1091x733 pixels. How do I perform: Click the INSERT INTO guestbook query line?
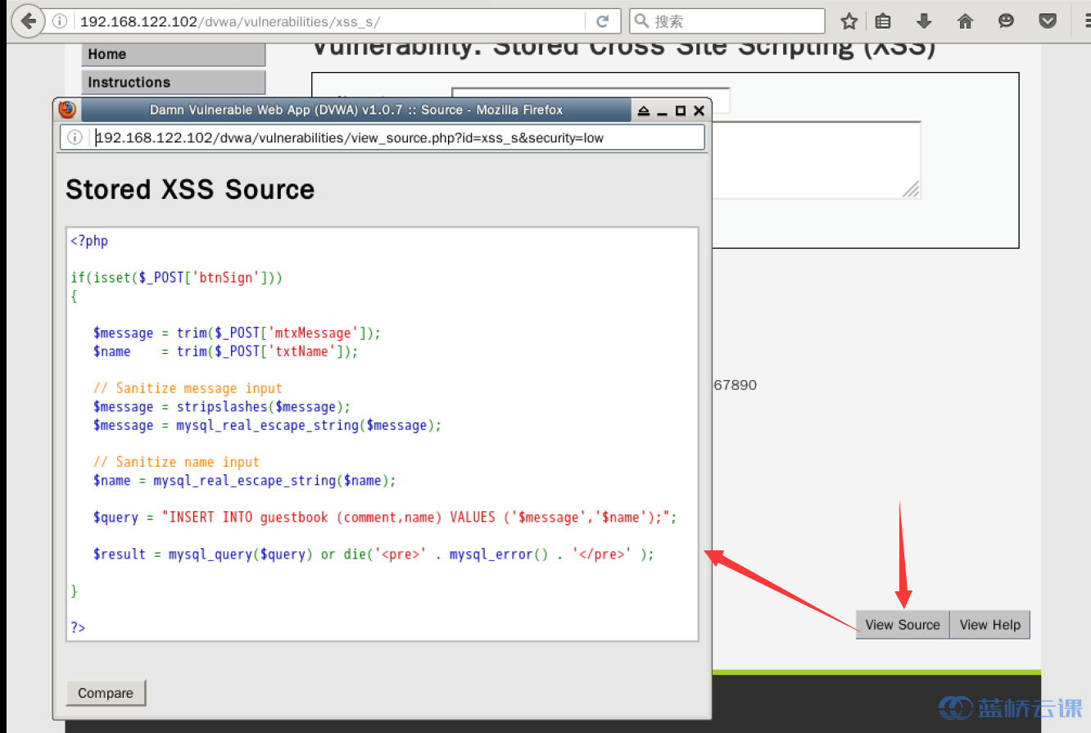(386, 518)
